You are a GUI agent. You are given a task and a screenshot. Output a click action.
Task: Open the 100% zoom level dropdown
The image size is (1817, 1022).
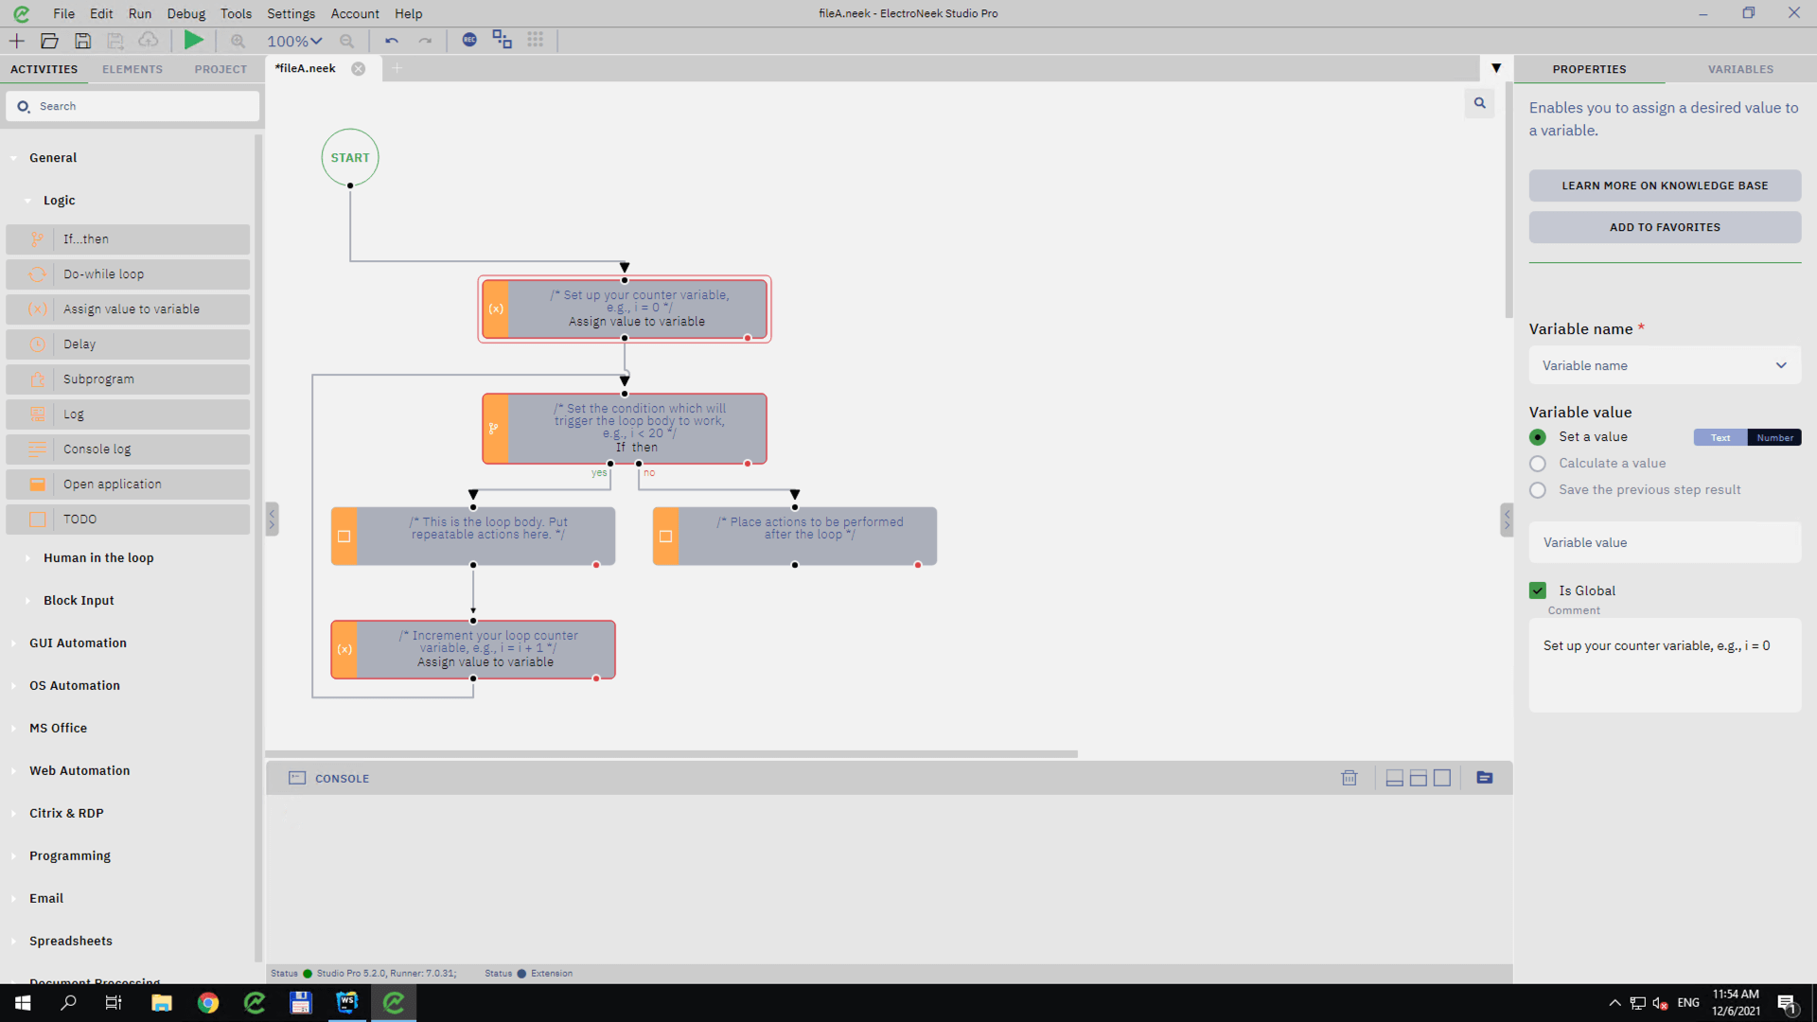[x=294, y=41]
